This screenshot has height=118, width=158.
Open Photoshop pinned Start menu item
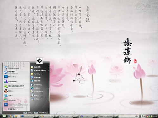(x=16, y=77)
